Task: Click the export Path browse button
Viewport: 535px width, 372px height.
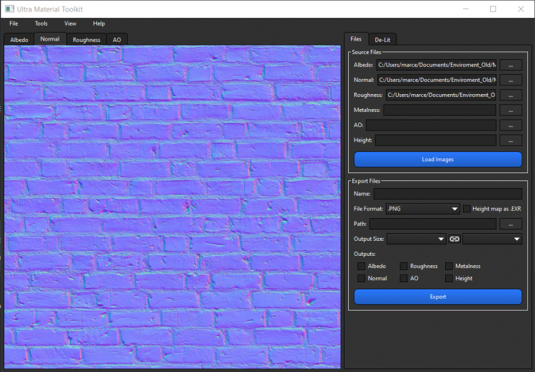Action: pyautogui.click(x=510, y=224)
